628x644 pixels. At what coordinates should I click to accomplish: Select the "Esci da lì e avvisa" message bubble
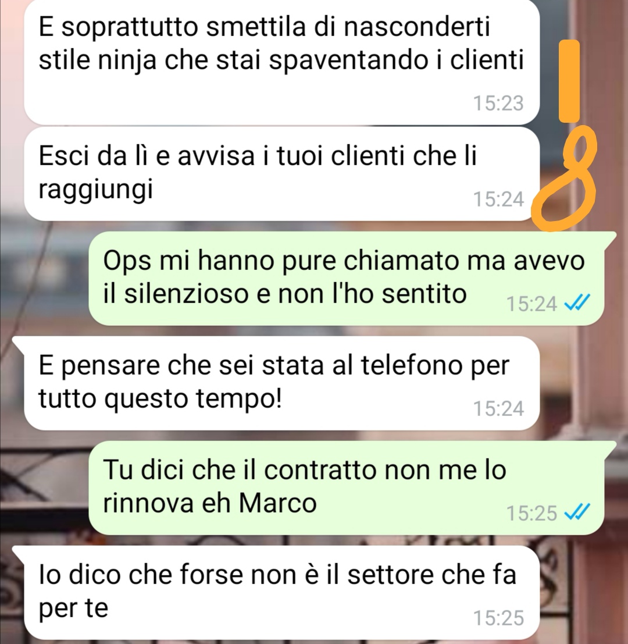[281, 174]
